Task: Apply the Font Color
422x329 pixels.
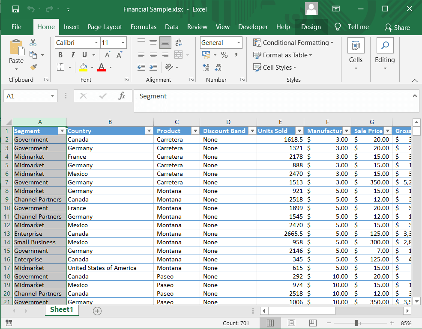Action: point(101,67)
